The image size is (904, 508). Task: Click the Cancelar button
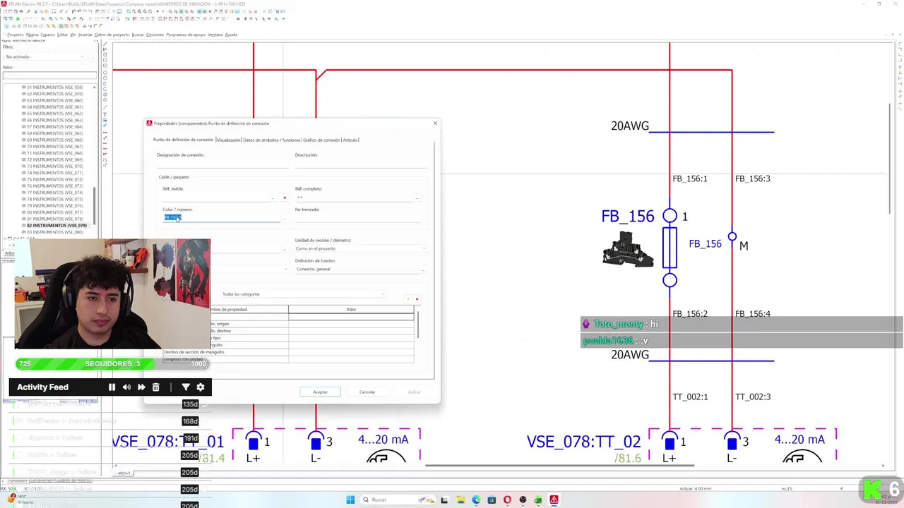(x=367, y=392)
